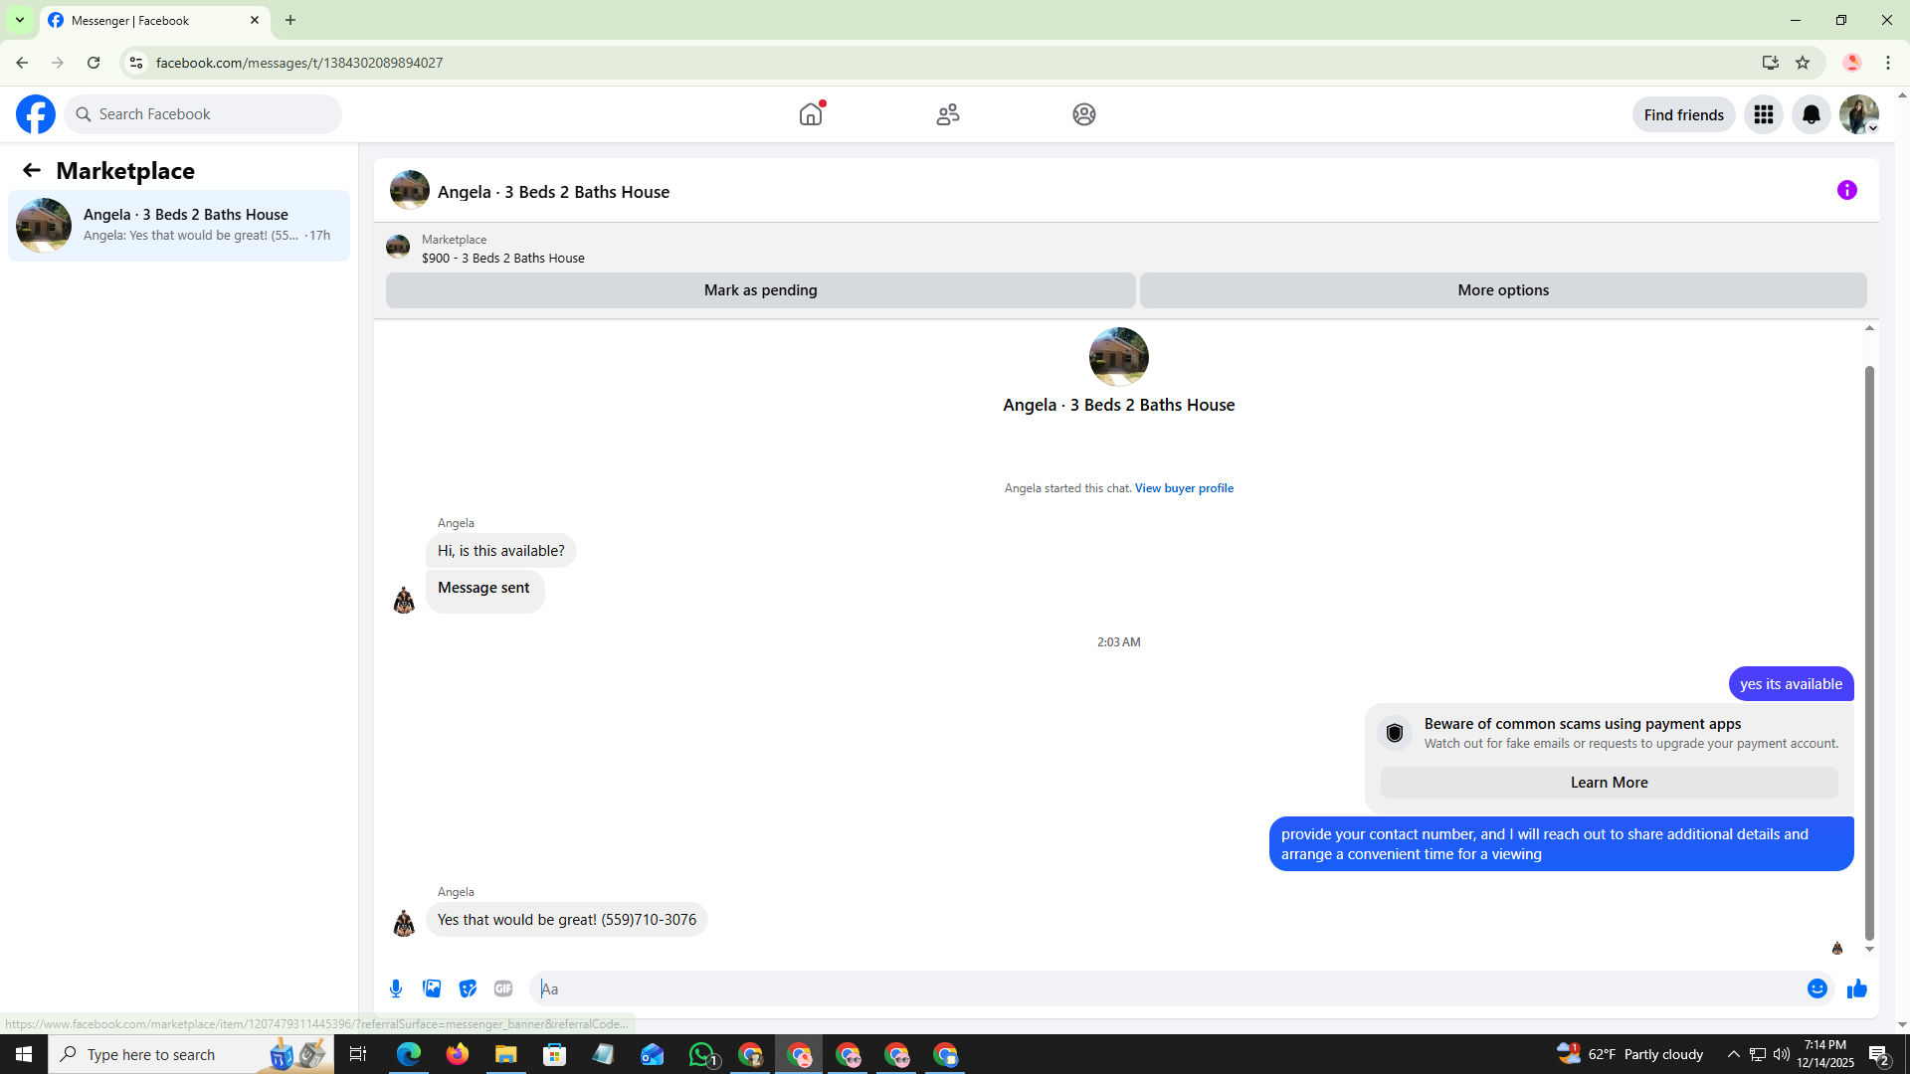Go back from Marketplace list
This screenshot has width=1910, height=1074.
point(32,170)
